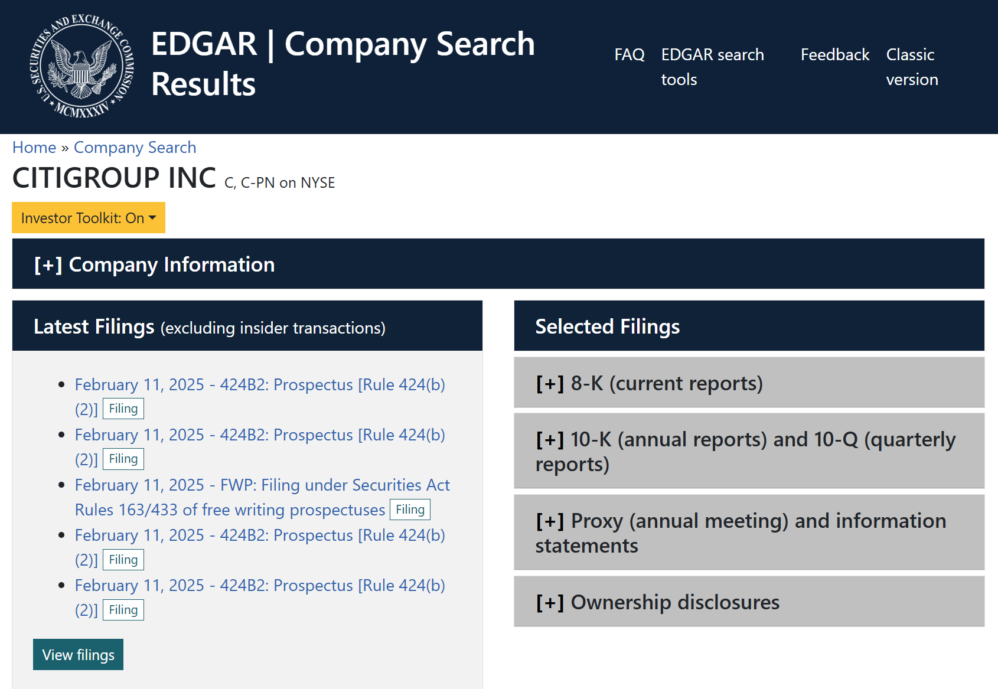
Task: Click the Selected Filings panel header
Action: coord(749,326)
